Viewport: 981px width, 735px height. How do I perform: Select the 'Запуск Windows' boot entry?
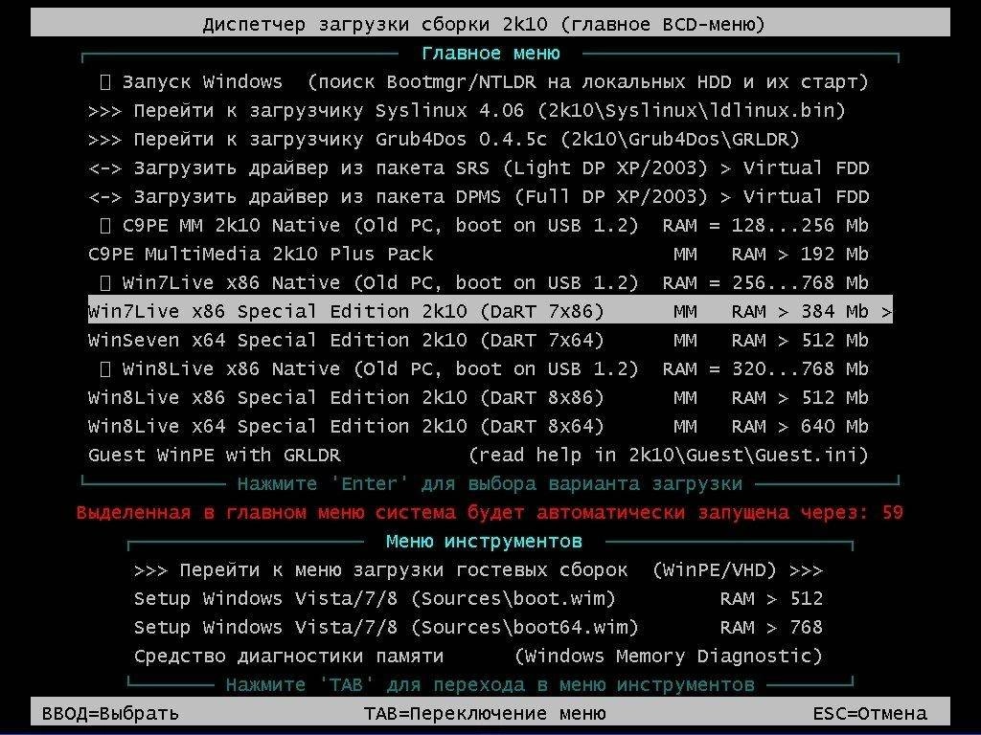(x=484, y=82)
